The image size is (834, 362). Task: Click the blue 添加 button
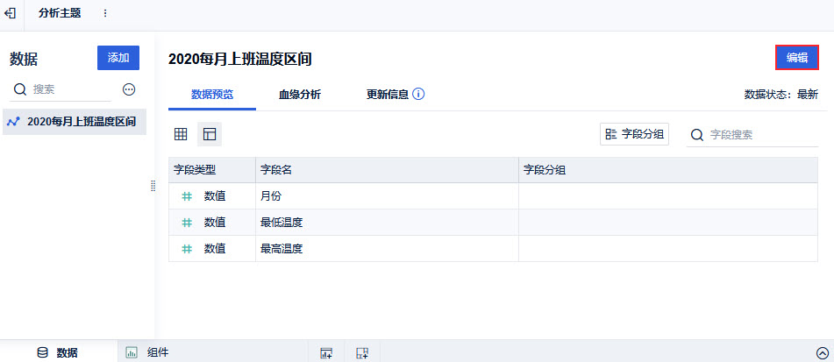(118, 58)
